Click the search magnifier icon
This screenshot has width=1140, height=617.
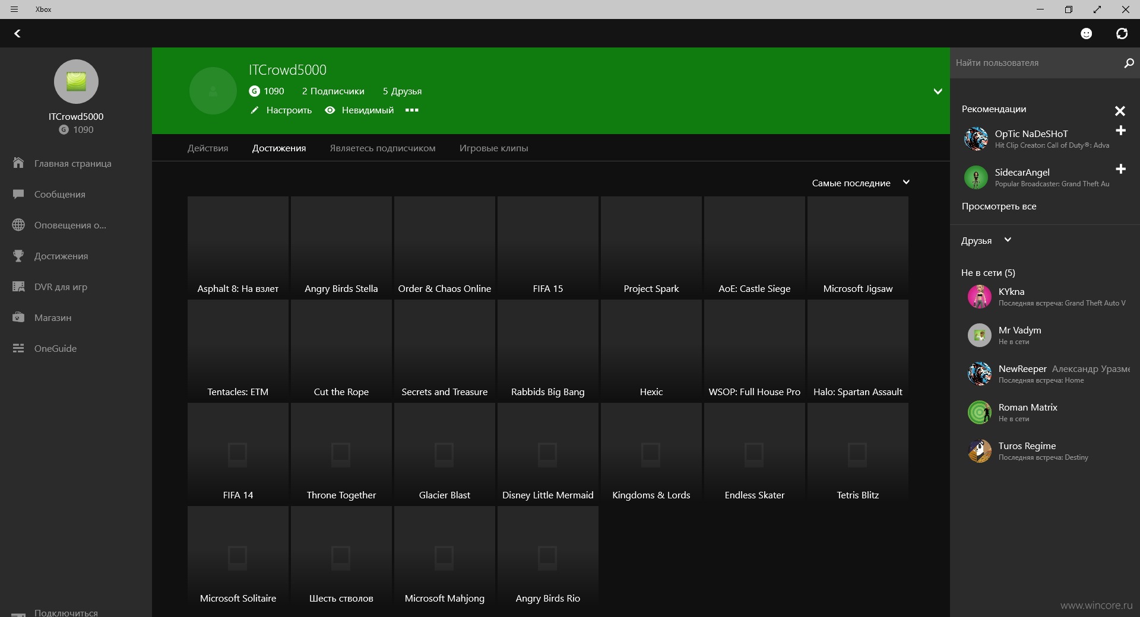click(1129, 63)
